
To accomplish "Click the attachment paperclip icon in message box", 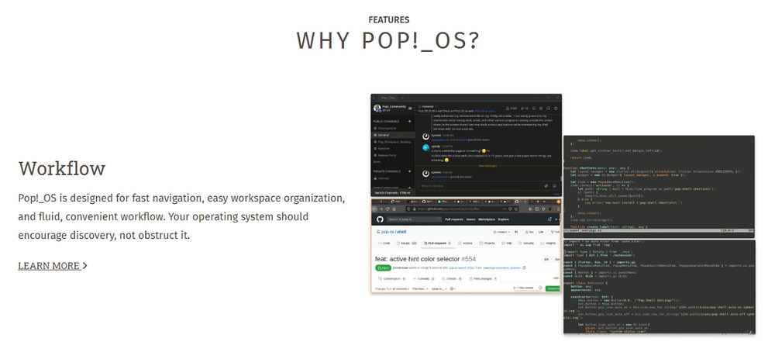I will point(546,186).
